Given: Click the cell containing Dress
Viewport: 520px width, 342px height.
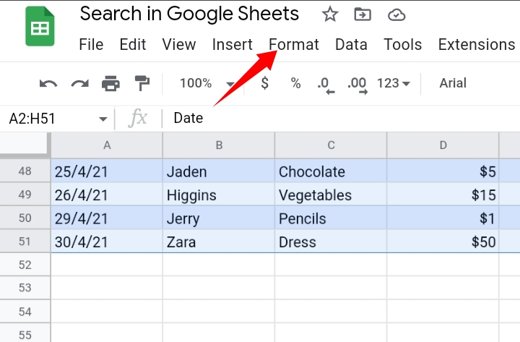Looking at the screenshot, I should [331, 241].
